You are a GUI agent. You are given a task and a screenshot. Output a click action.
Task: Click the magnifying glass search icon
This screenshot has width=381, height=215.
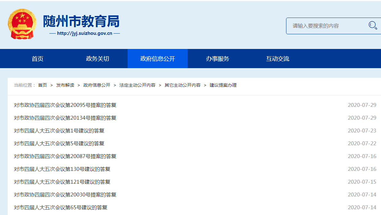pos(373,26)
